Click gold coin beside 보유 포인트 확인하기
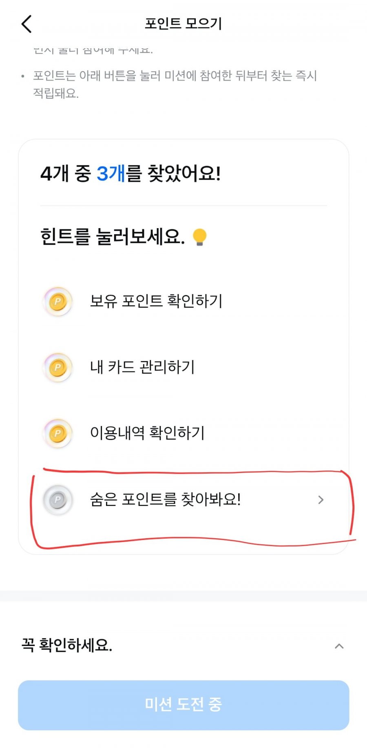This screenshot has width=367, height=748. [x=58, y=302]
